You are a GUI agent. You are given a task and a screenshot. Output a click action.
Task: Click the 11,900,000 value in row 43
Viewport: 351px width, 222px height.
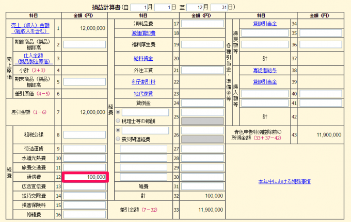(x=329, y=134)
